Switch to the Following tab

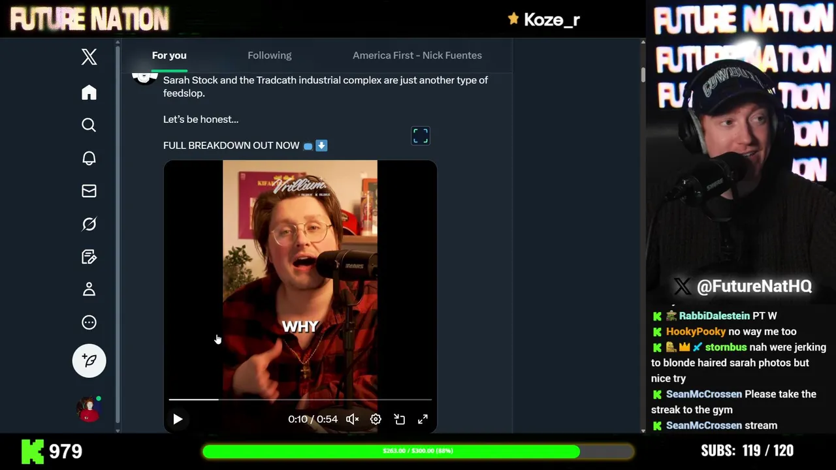tap(270, 55)
